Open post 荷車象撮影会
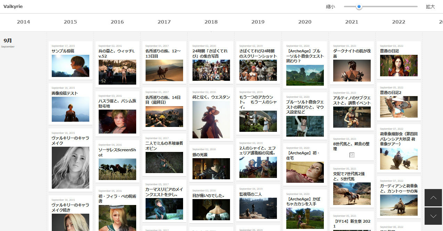Viewport: 443px width, 231px height. tap(399, 139)
